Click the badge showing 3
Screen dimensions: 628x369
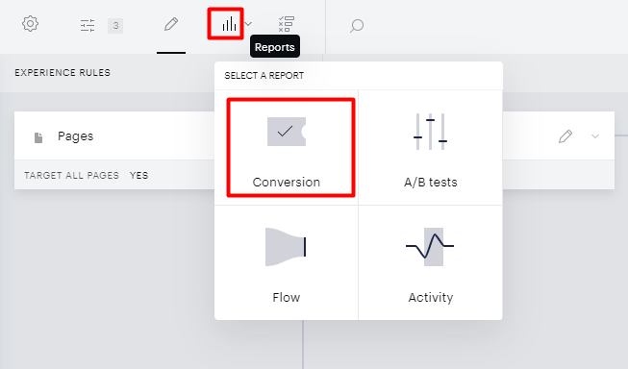[x=115, y=26]
